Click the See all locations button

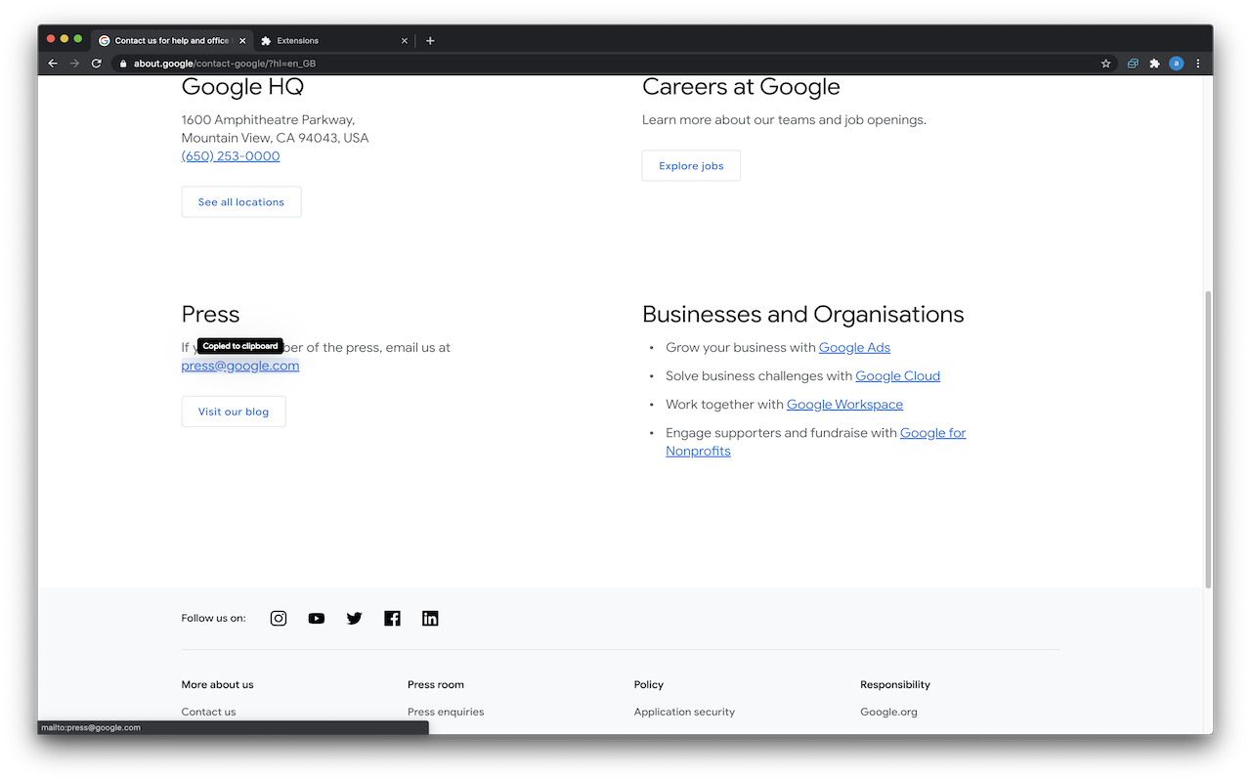(x=240, y=201)
